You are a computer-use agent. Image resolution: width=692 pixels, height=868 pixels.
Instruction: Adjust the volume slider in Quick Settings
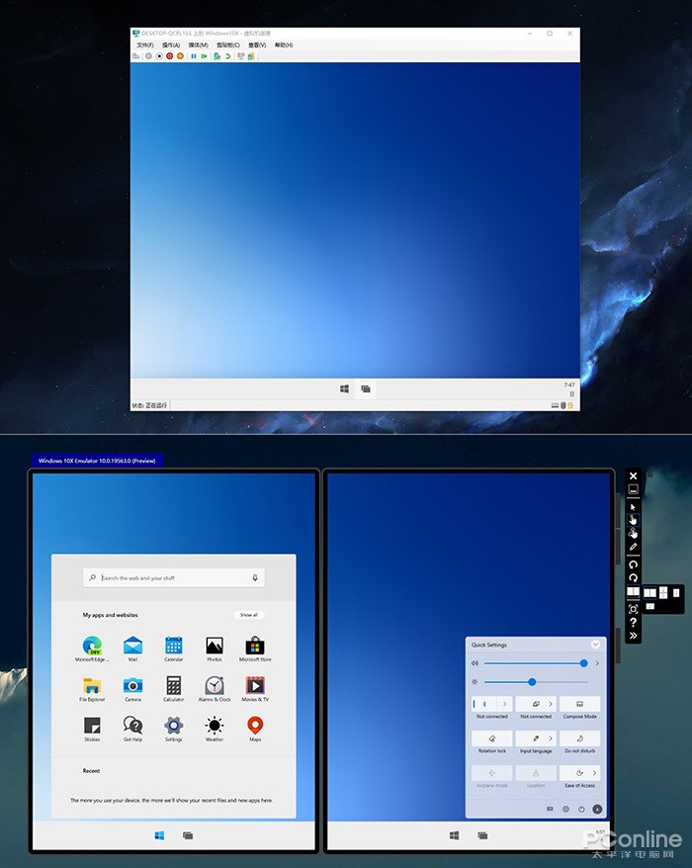(x=534, y=663)
